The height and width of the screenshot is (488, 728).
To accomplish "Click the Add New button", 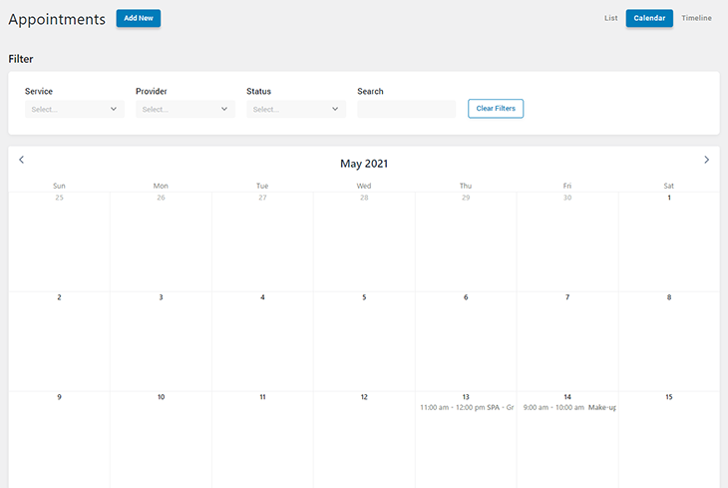I will 139,18.
